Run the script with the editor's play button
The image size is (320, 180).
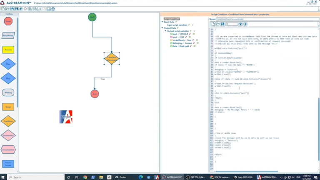(x=245, y=24)
